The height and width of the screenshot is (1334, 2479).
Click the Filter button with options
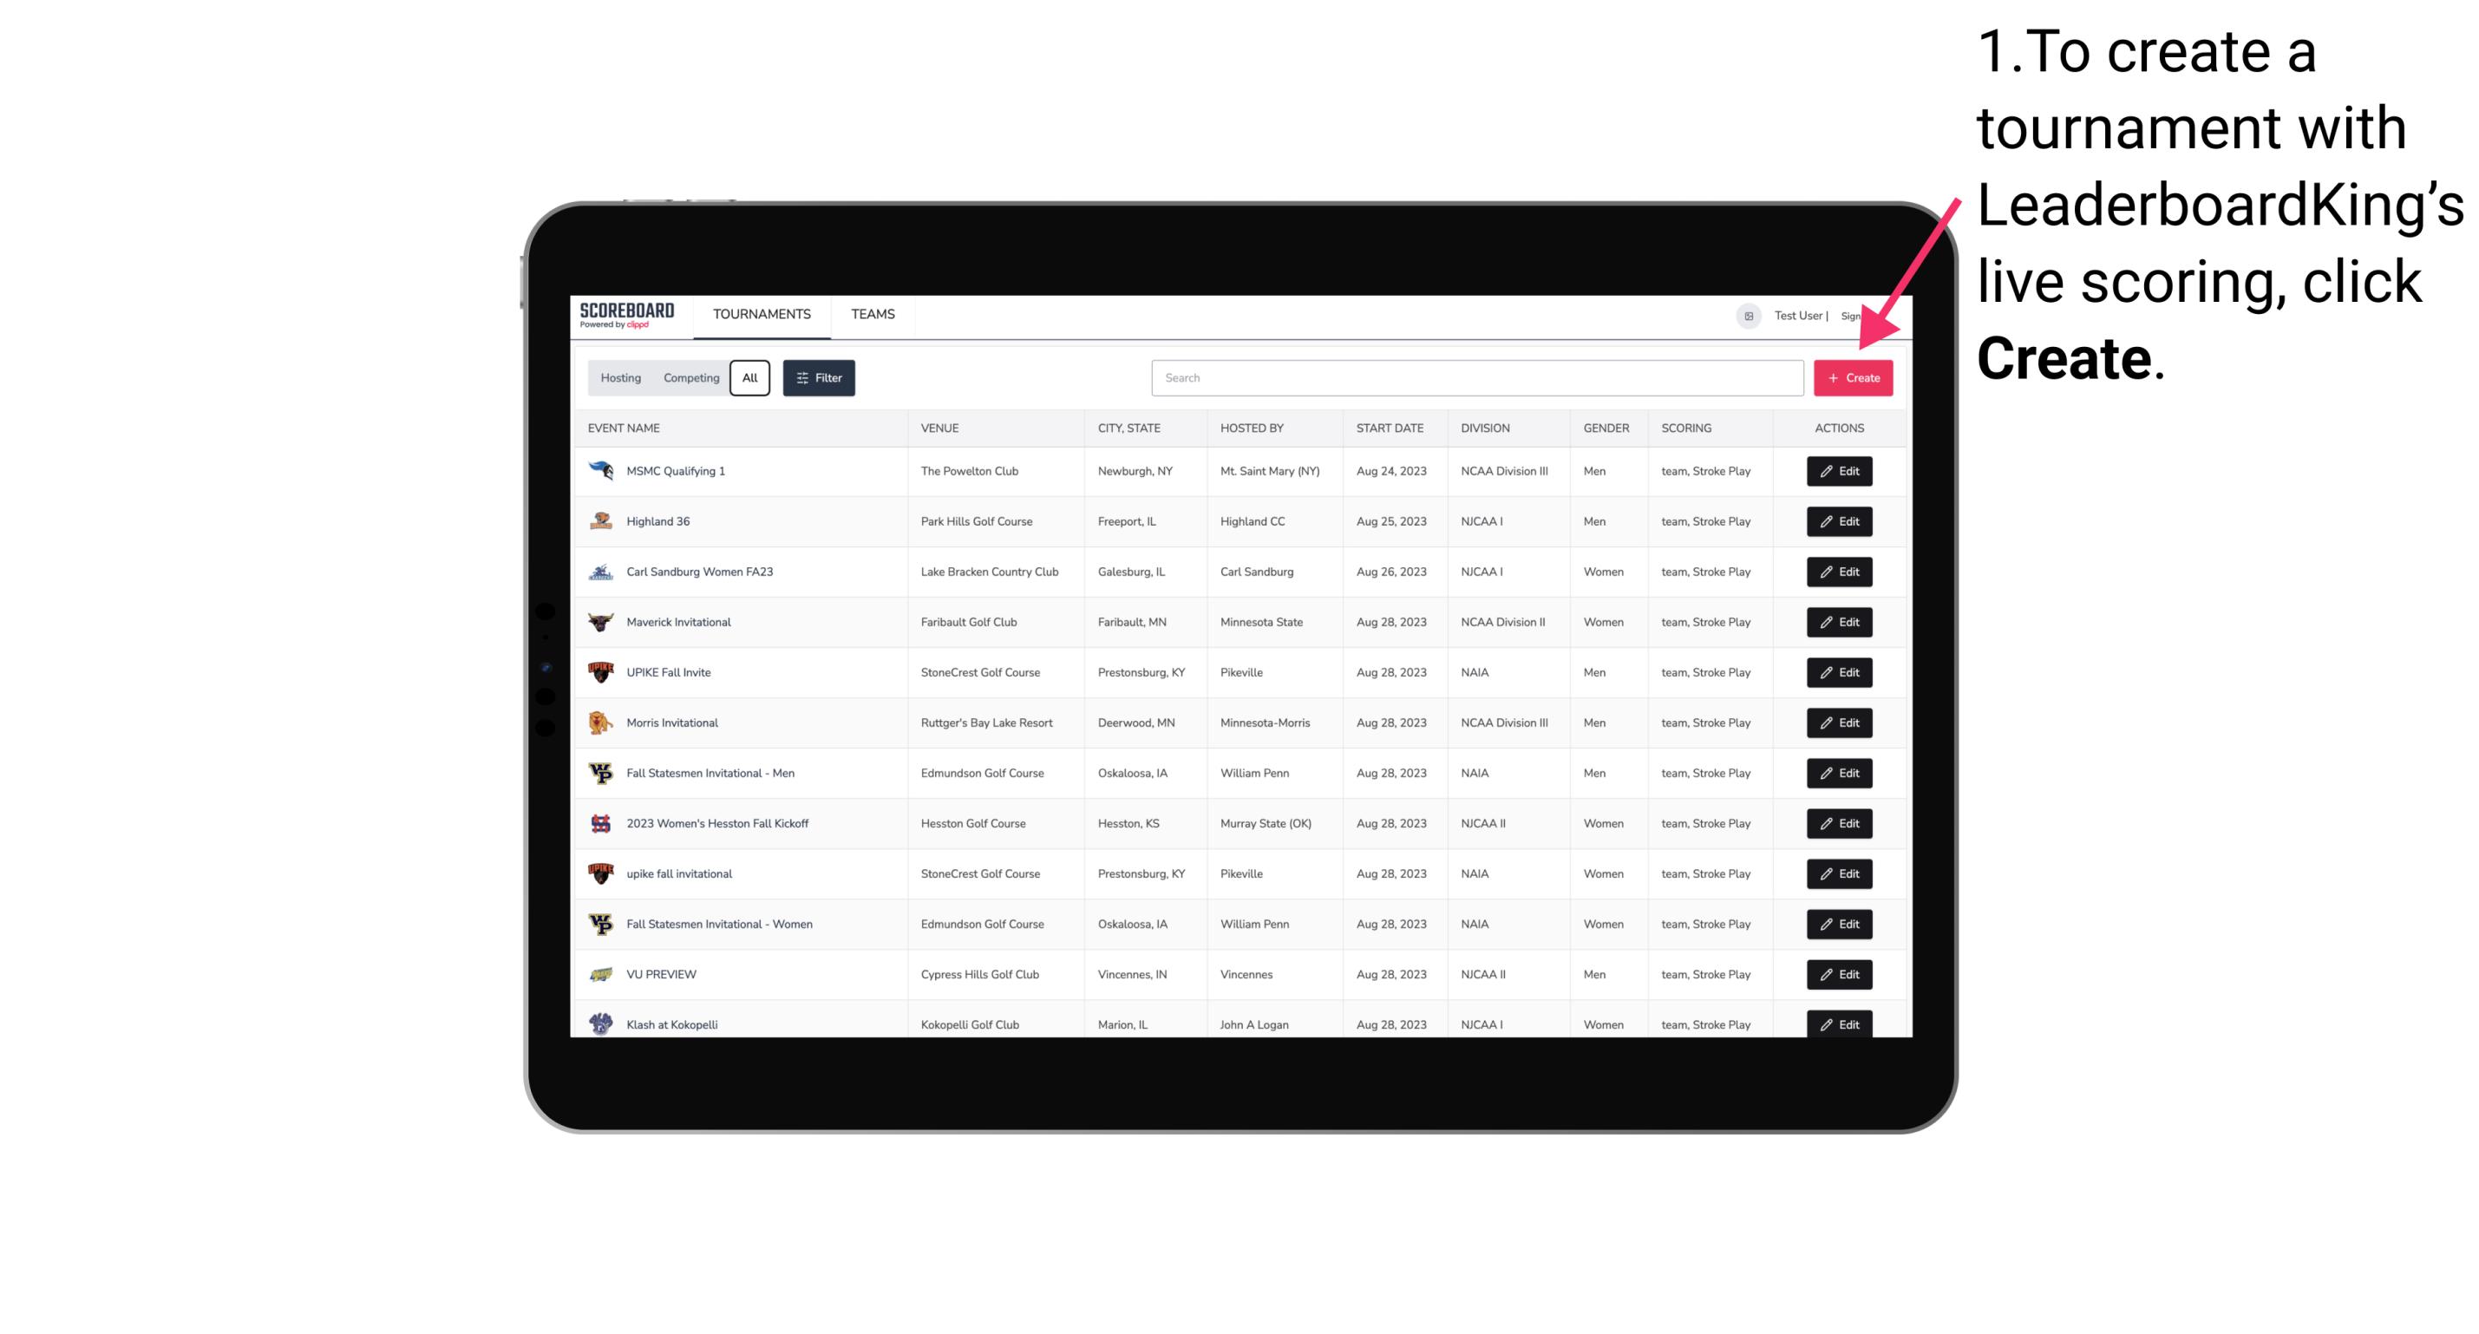pyautogui.click(x=816, y=378)
